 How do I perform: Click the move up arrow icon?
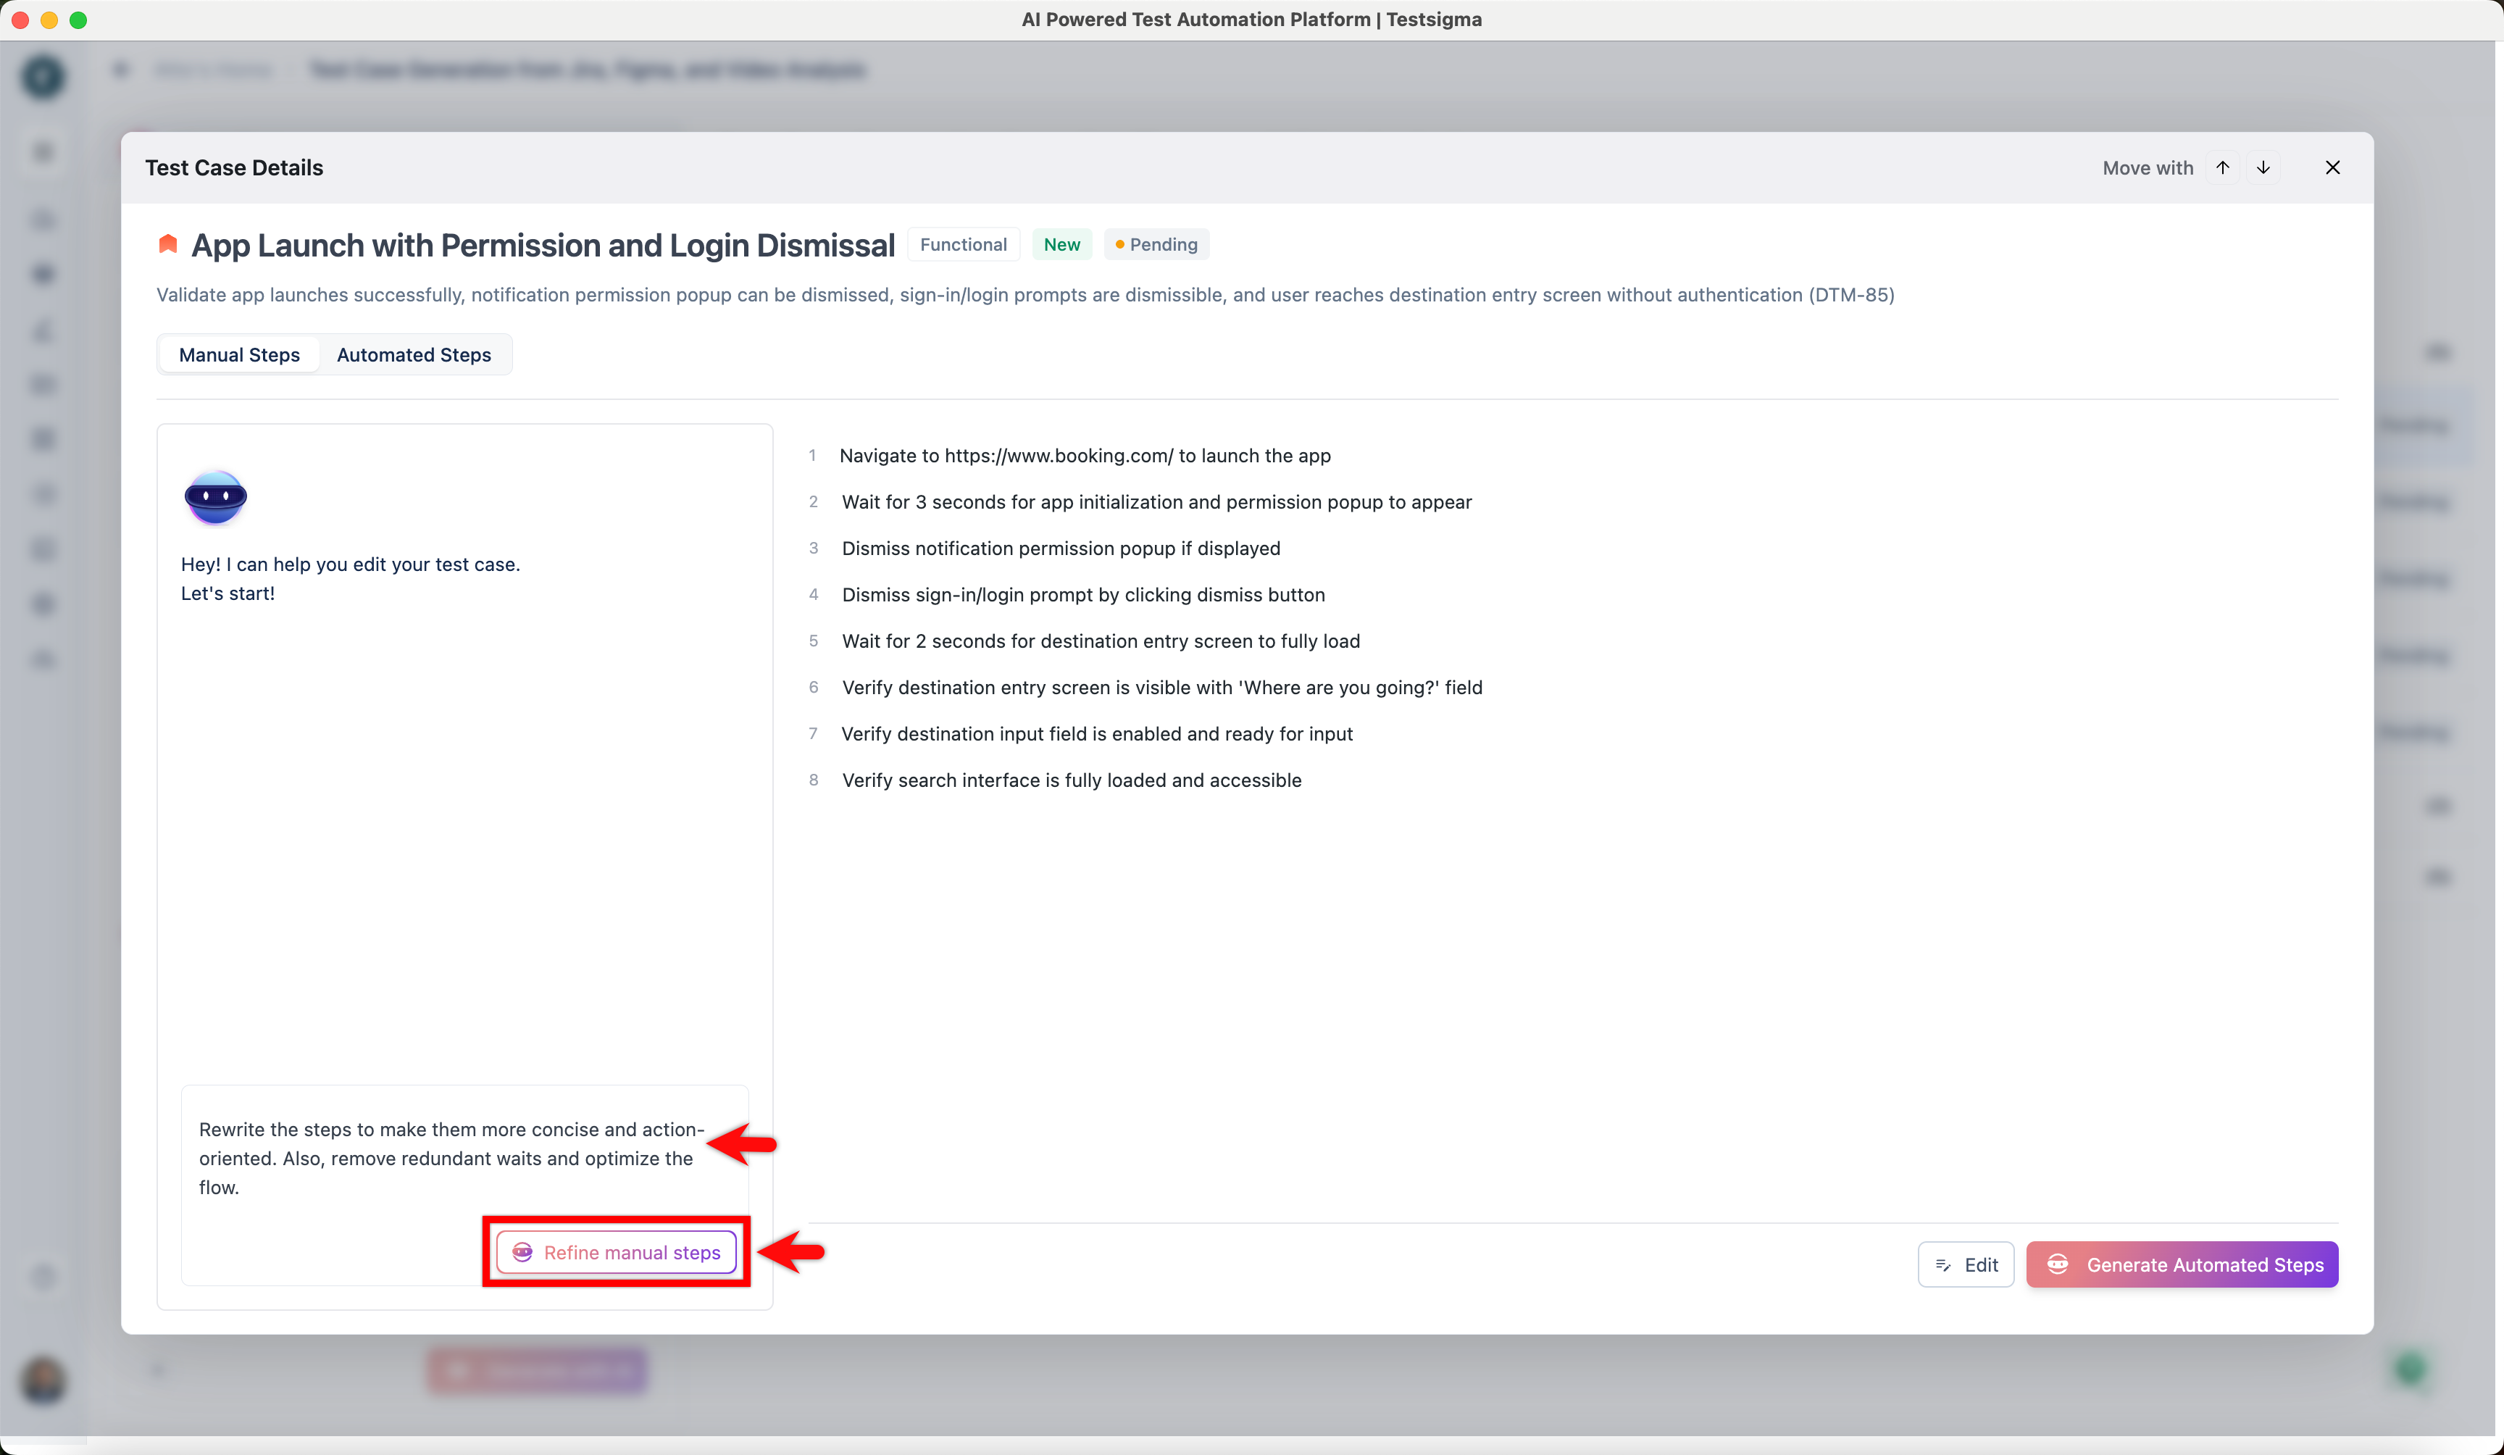point(2223,167)
